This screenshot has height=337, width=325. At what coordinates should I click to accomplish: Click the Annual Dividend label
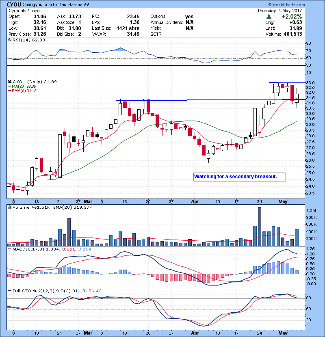[x=167, y=22]
